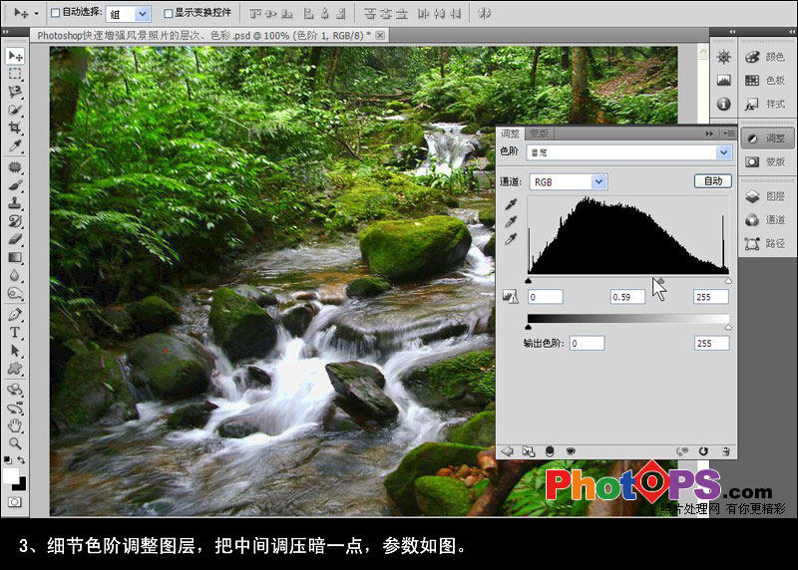
Task: Open Move tool preset picker arrow
Action: tap(36, 13)
